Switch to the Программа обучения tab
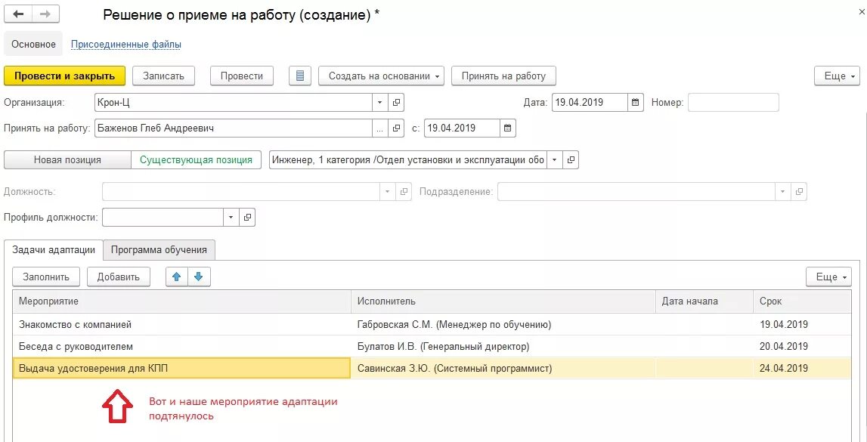 tap(159, 250)
